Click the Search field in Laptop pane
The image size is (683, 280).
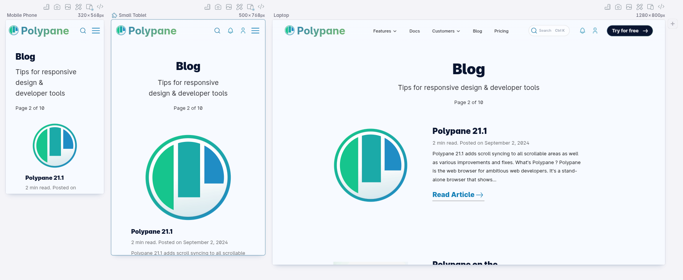[549, 31]
